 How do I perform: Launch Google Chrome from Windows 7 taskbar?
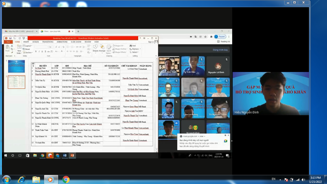pos(66,180)
